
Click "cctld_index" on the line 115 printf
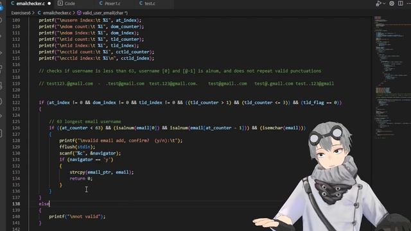tap(135, 58)
